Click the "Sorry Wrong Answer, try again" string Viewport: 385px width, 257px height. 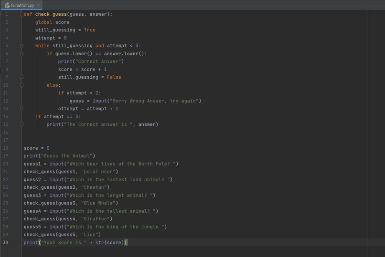[x=154, y=101]
